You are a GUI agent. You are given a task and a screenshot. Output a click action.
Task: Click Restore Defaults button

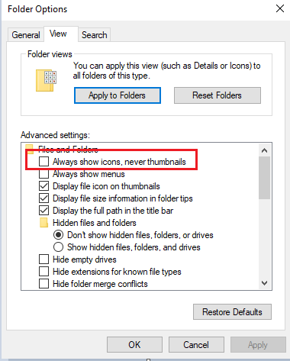[232, 312]
